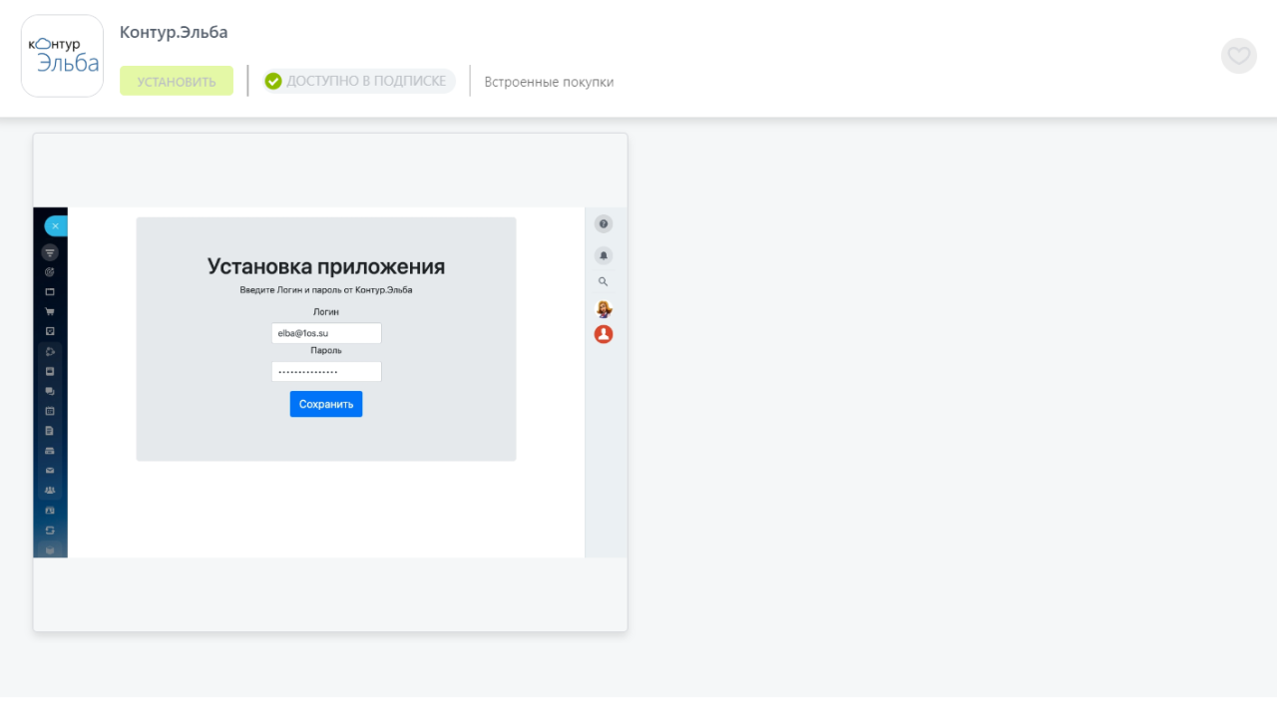Click the envelope mail sidebar icon
This screenshot has height=727, width=1277.
click(x=50, y=470)
